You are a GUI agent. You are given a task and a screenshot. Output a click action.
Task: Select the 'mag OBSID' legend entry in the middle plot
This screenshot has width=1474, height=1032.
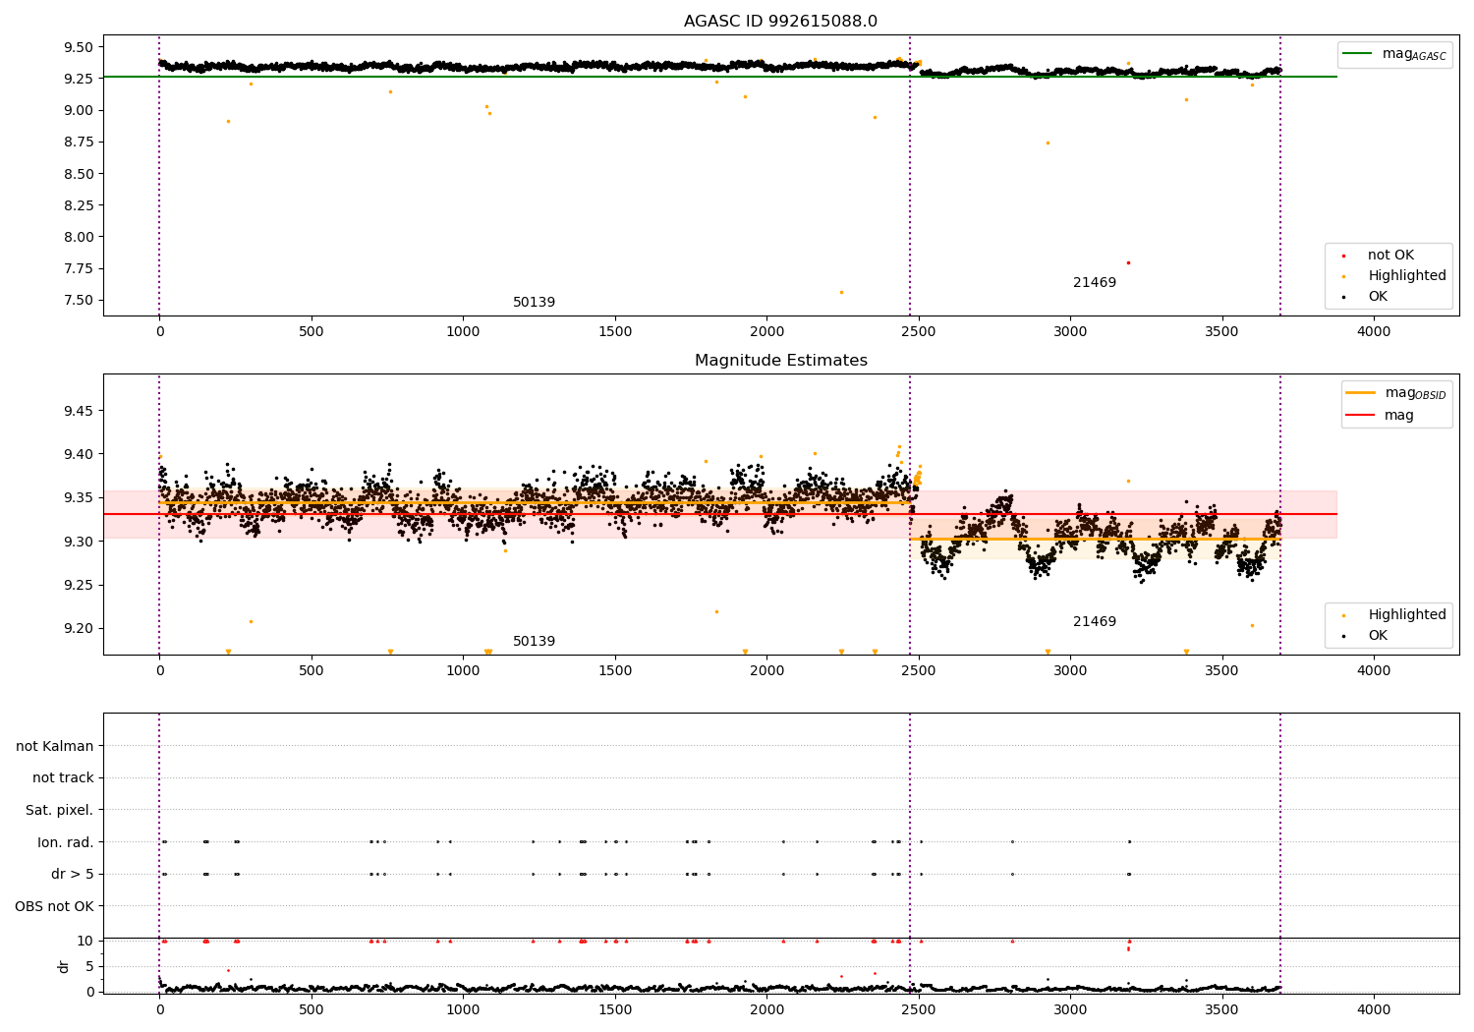1416,393
